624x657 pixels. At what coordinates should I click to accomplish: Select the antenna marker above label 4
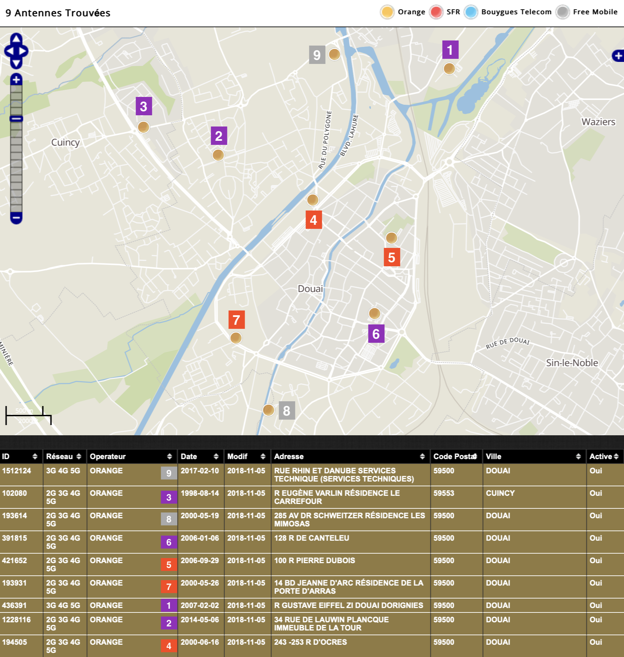click(313, 200)
